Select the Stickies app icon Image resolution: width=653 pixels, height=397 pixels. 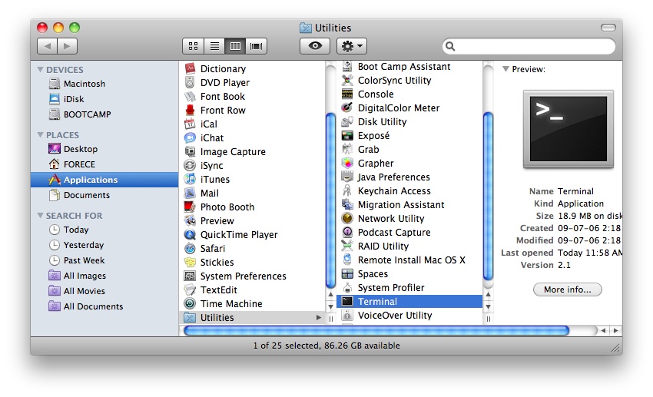[190, 262]
